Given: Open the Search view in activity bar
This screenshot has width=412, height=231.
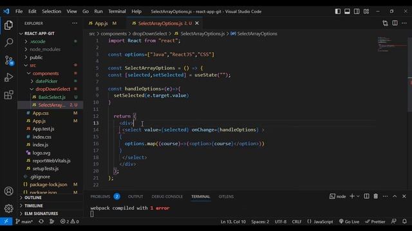Looking at the screenshot, I should [8, 42].
